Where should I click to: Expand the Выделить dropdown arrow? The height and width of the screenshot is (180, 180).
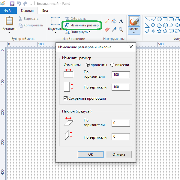[55, 33]
